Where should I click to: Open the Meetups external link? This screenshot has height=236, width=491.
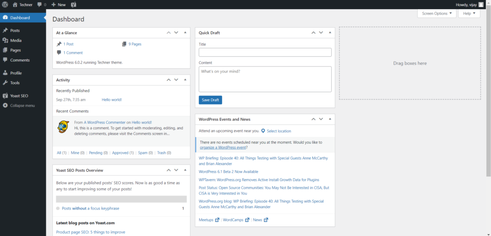pyautogui.click(x=209, y=220)
